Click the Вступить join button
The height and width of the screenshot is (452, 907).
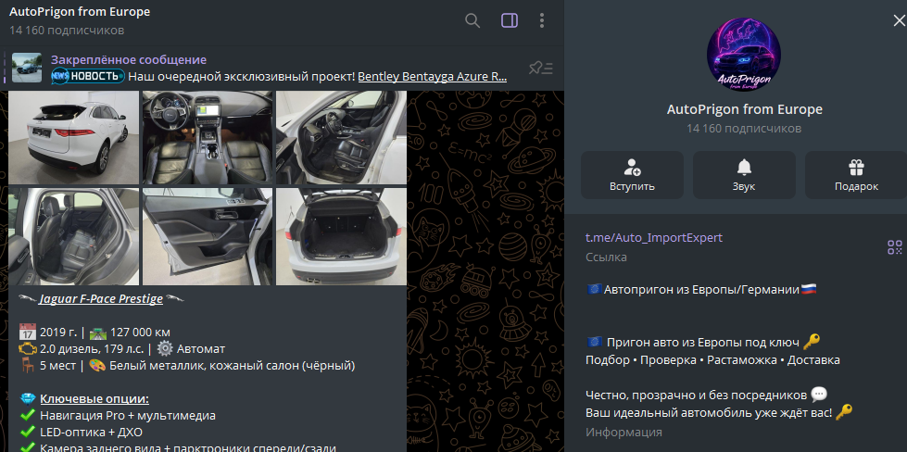point(632,175)
